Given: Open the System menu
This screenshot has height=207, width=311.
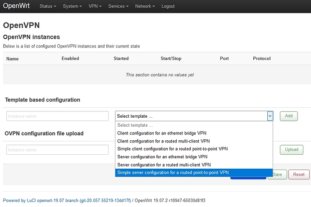Looking at the screenshot, I should (x=72, y=6).
